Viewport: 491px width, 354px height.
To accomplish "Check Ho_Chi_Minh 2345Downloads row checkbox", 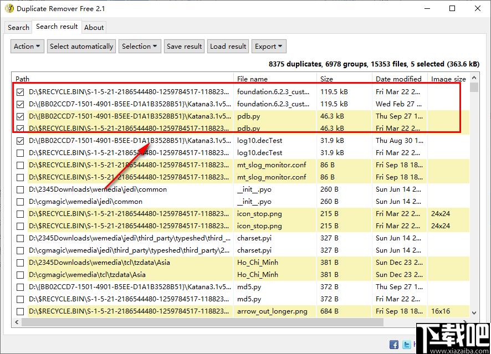I will [x=21, y=263].
